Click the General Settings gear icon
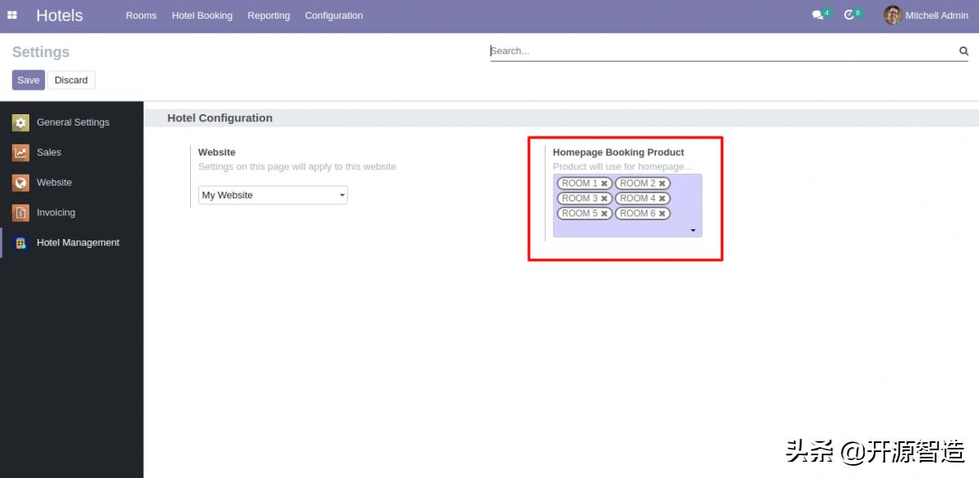This screenshot has height=478, width=979. [x=20, y=122]
